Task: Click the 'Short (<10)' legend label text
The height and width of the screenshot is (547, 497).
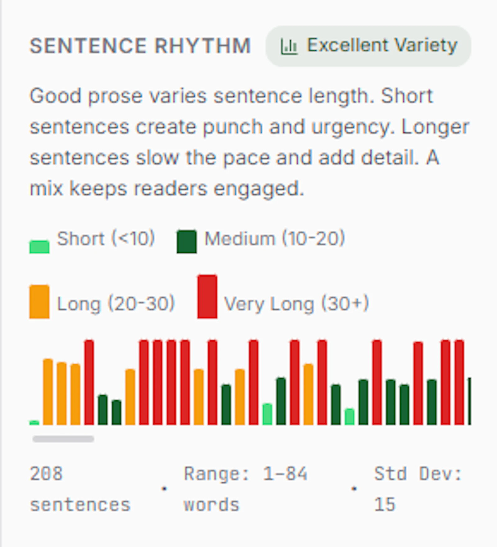Action: pos(106,239)
